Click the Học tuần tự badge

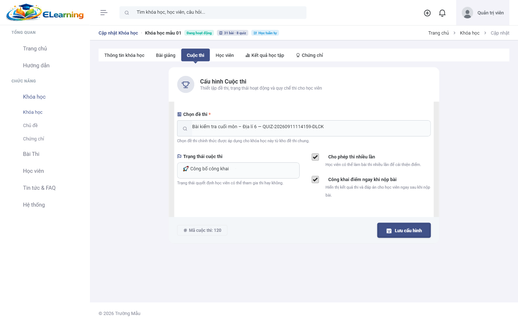pyautogui.click(x=265, y=33)
